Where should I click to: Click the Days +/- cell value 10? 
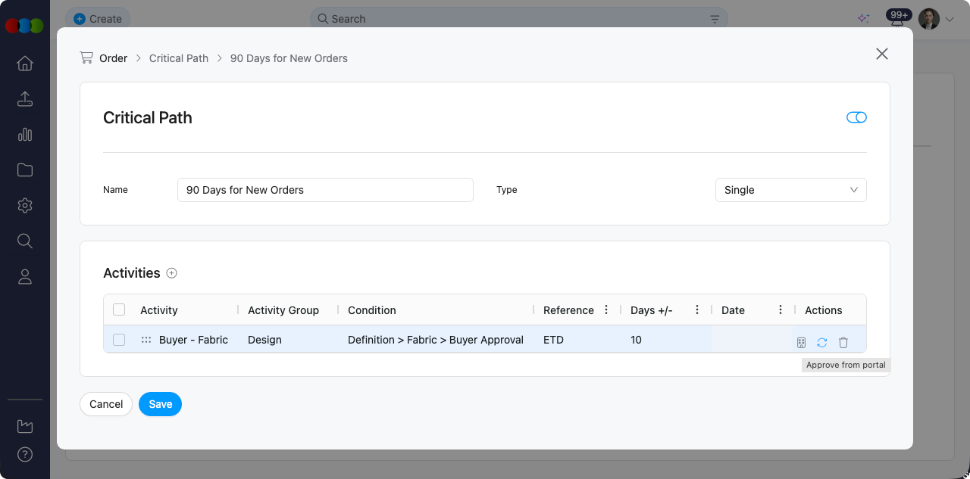tap(636, 341)
